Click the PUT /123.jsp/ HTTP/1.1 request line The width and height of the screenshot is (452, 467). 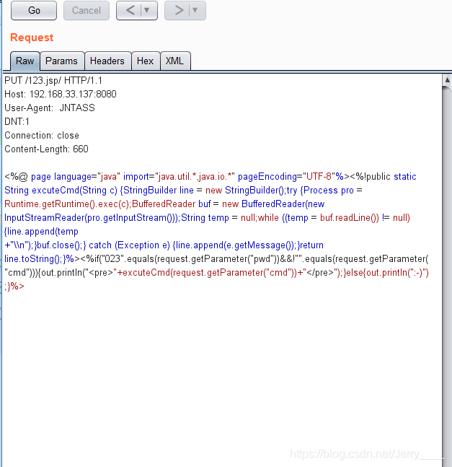[53, 80]
